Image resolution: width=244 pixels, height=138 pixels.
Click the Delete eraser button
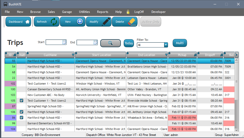[125, 22]
